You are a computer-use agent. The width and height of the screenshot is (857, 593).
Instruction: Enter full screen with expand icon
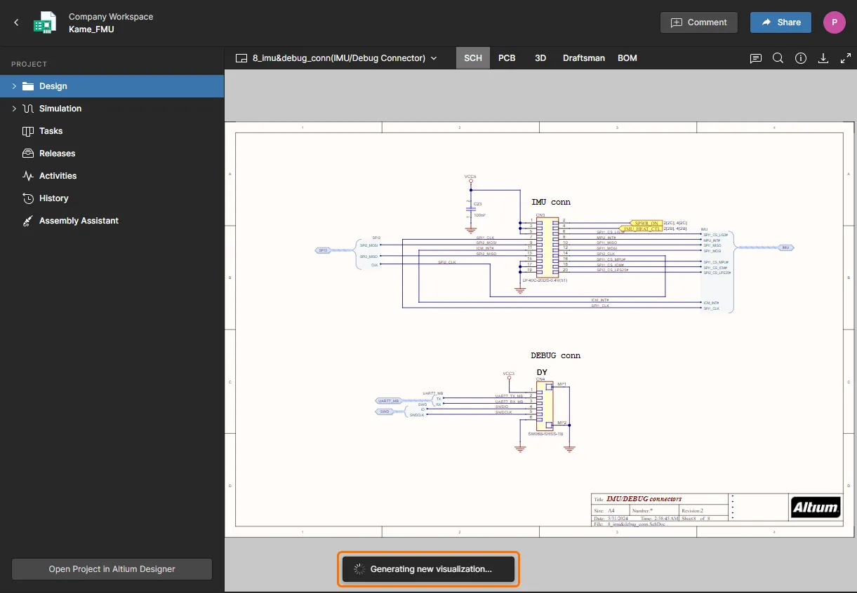(x=845, y=58)
